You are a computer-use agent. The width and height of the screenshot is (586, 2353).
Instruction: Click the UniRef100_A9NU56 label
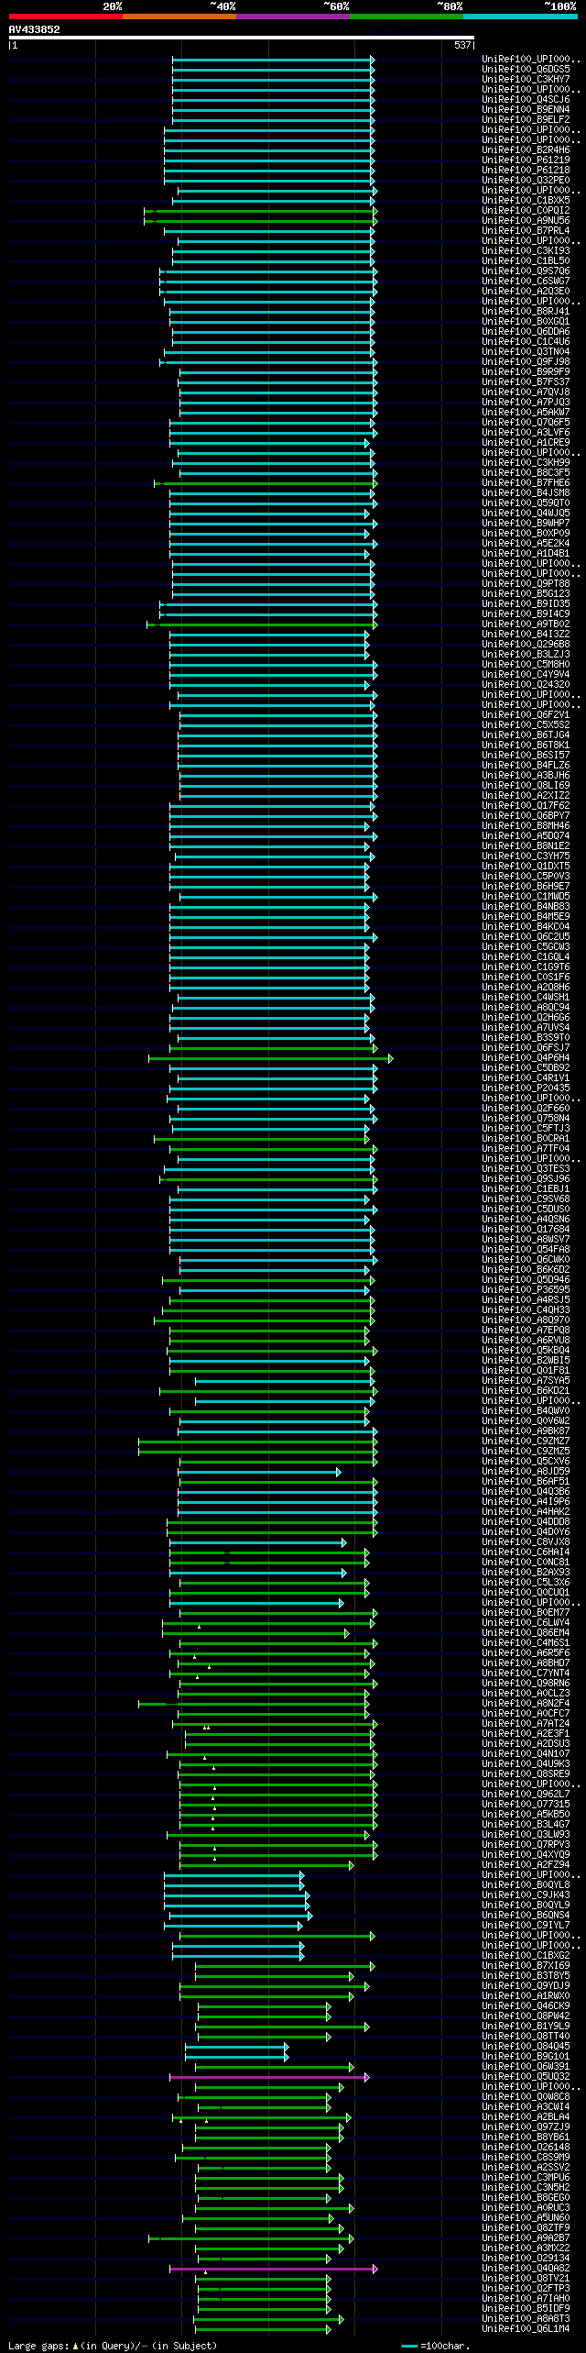pyautogui.click(x=526, y=221)
